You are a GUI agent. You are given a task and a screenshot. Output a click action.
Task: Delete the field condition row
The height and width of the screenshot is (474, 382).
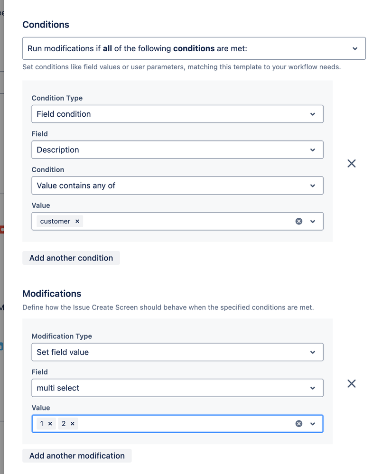point(351,164)
